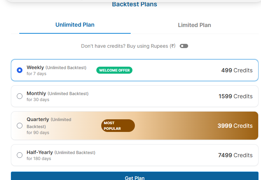Viewport: 261px width, 180px height.
Task: Open the Limited Plan tab
Action: tap(194, 25)
